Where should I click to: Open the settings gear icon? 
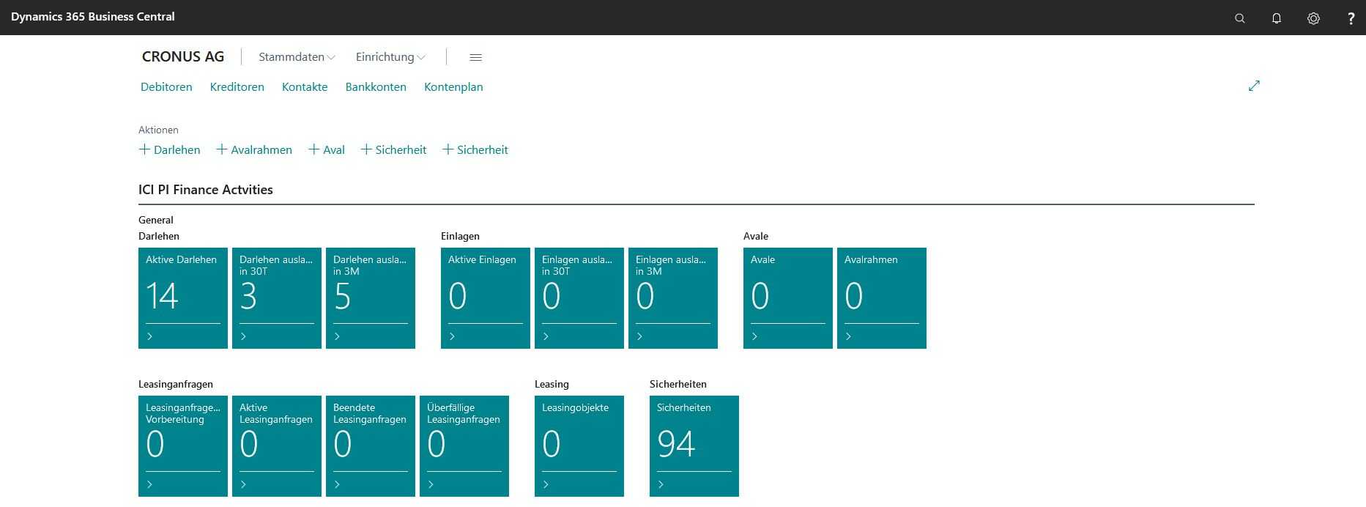click(x=1313, y=18)
